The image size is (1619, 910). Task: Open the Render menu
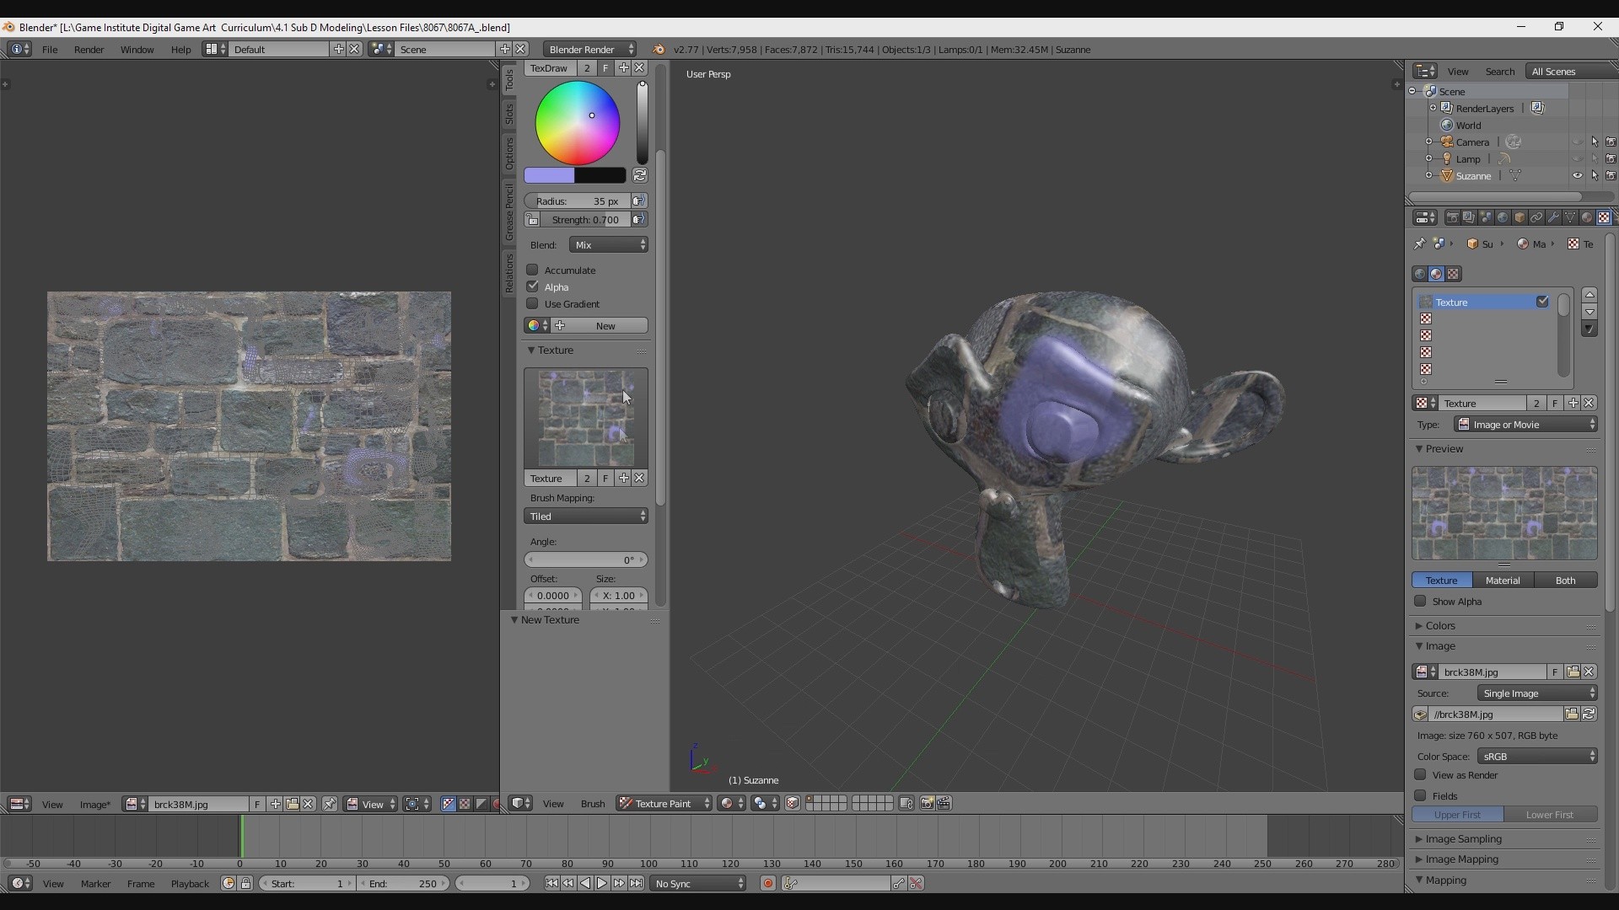pos(89,50)
